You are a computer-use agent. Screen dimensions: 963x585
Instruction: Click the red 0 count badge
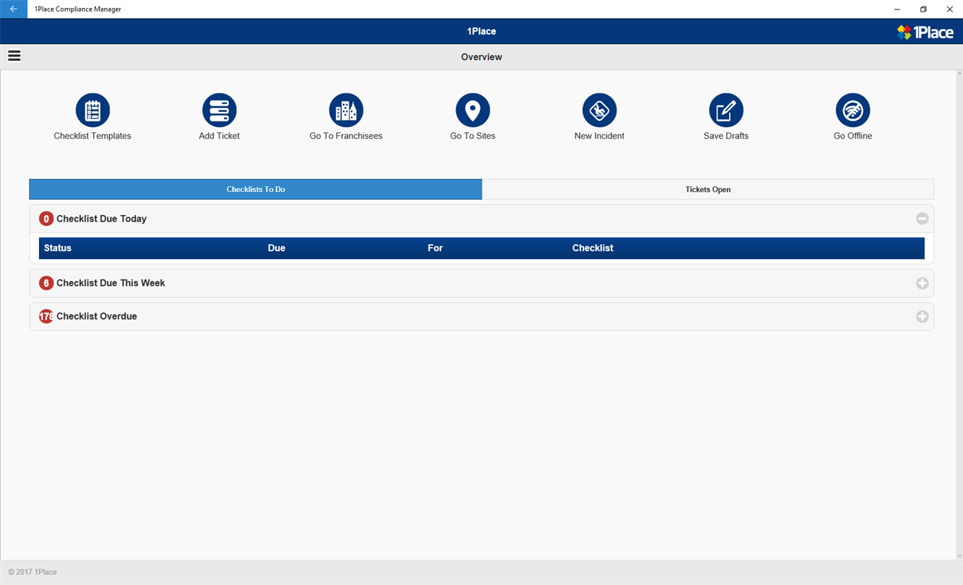46,219
